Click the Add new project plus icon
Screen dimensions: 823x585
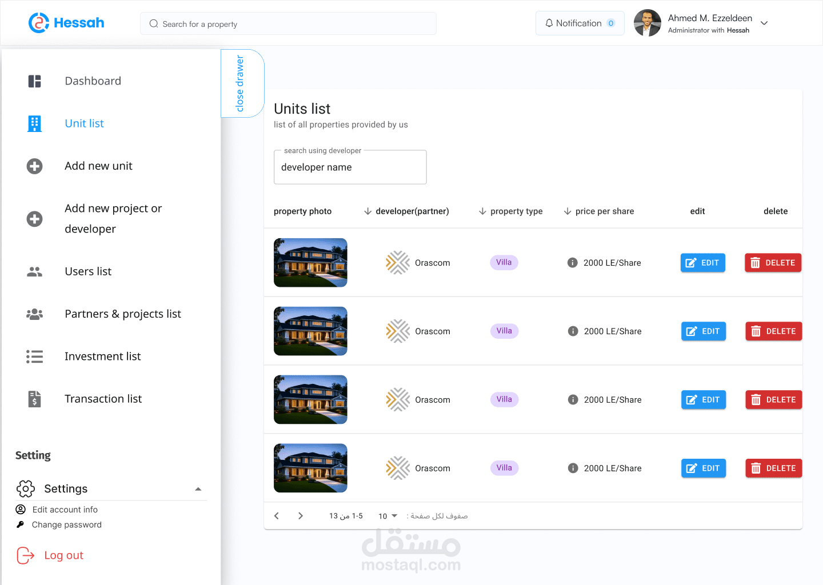(x=35, y=219)
